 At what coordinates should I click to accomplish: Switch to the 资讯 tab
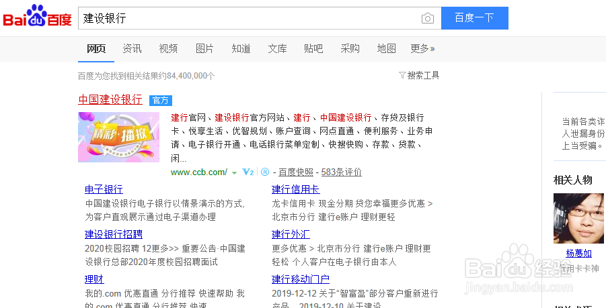tap(132, 48)
